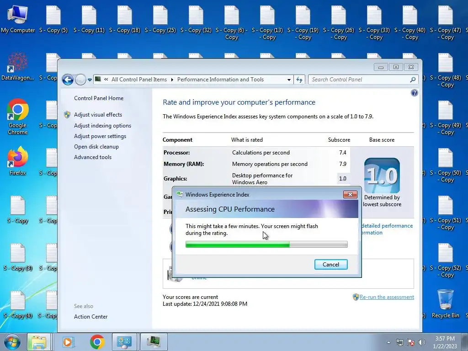468x351 pixels.
Task: Select the S - Copy (11) file
Action: [x=89, y=19]
